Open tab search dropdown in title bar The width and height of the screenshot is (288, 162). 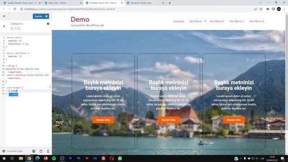[x=260, y=3]
